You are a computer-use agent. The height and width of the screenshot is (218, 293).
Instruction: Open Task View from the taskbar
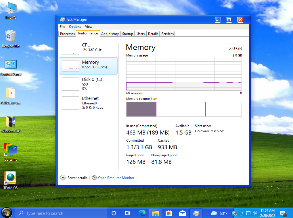(x=128, y=213)
